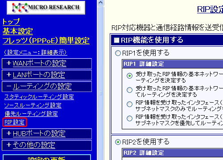Click the scrollbar up arrow
The height and width of the screenshot is (160, 223).
[x=101, y=3]
